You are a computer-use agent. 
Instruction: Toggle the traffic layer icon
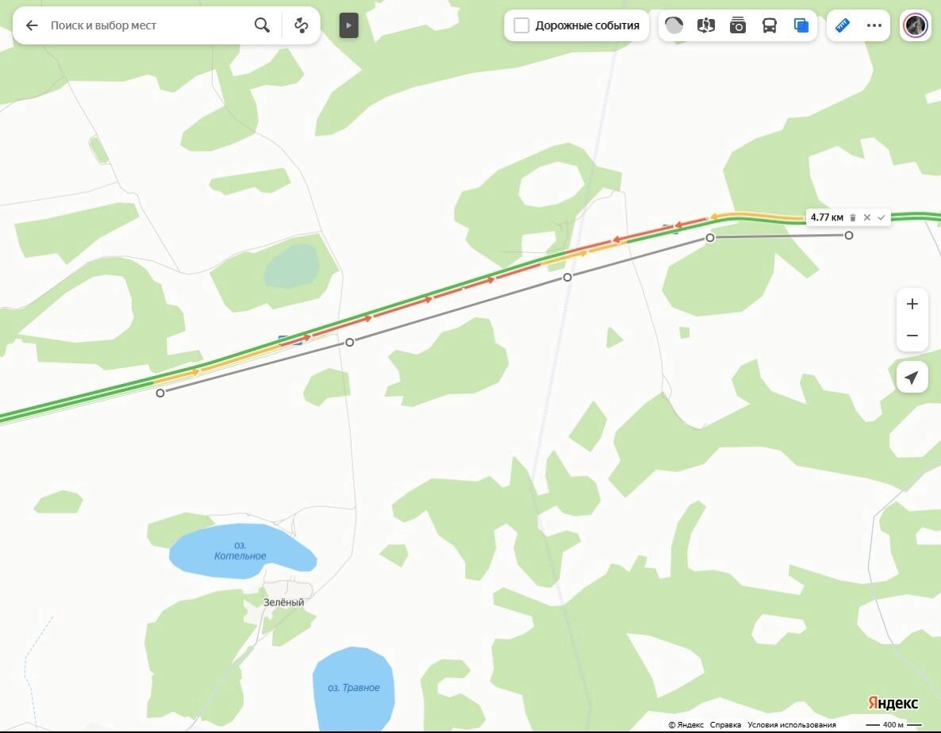tap(674, 25)
